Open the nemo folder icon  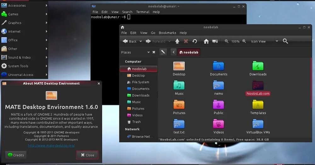coord(218,85)
